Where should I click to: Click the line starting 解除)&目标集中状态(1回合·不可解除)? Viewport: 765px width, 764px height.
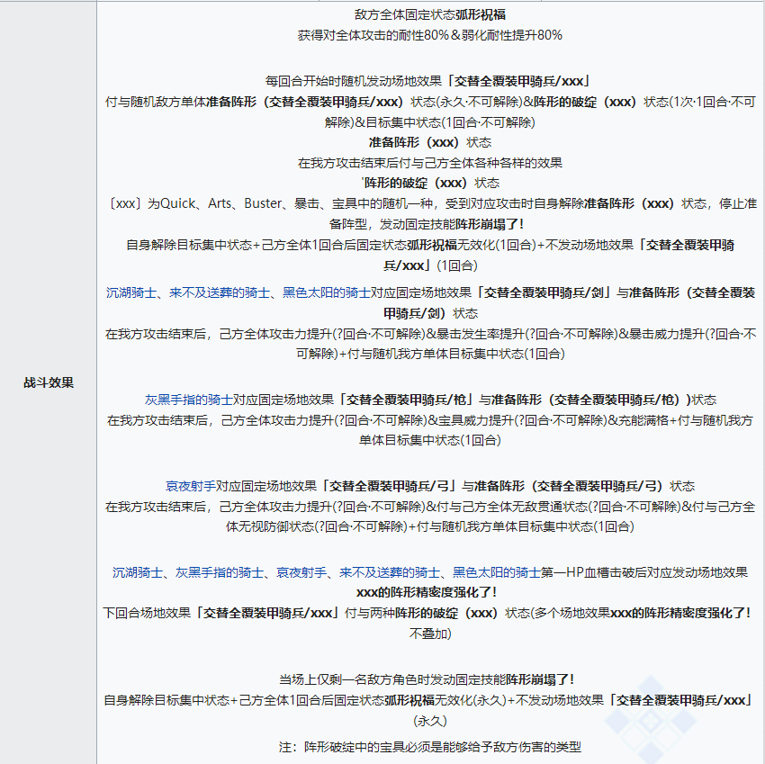(430, 122)
